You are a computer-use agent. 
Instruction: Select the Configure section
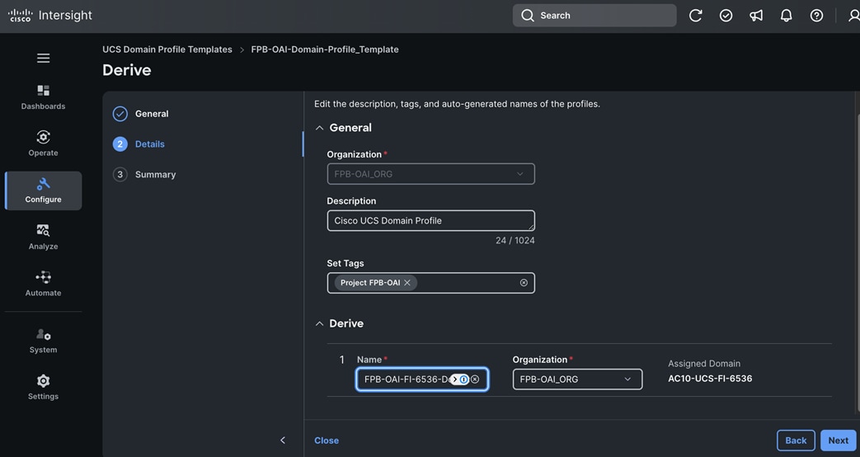coord(44,191)
